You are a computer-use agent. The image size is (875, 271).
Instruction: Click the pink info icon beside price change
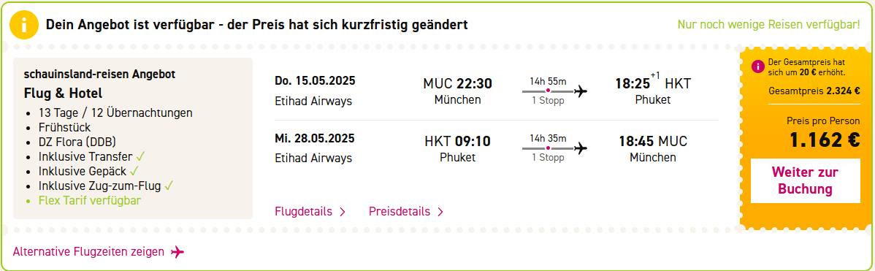click(x=757, y=67)
